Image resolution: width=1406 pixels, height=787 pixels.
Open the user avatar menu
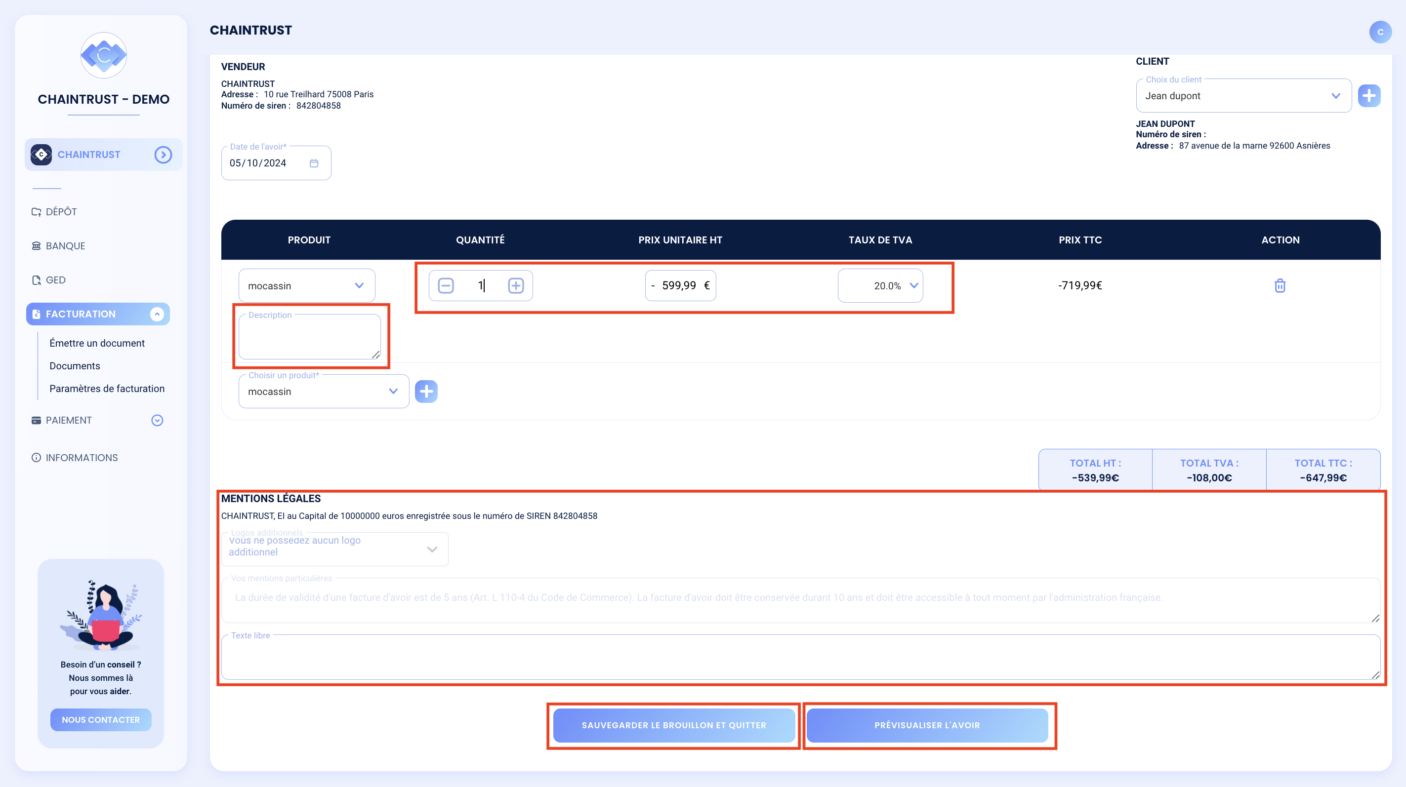coord(1380,32)
